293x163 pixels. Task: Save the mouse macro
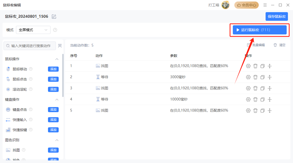tap(277, 16)
